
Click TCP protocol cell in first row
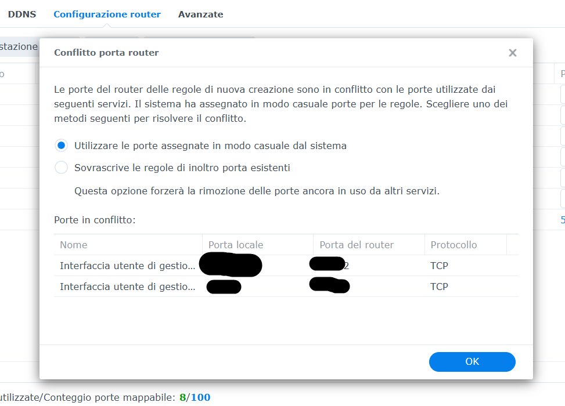coord(439,266)
